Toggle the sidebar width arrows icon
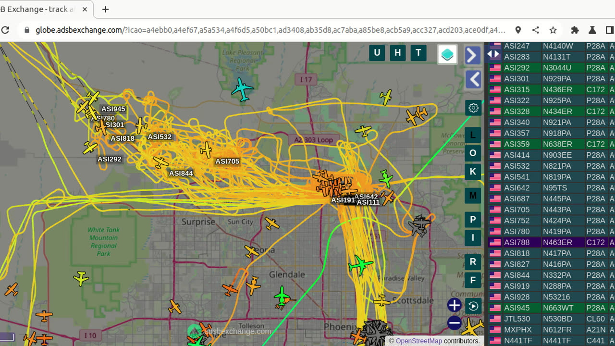The image size is (615, 346). point(493,54)
